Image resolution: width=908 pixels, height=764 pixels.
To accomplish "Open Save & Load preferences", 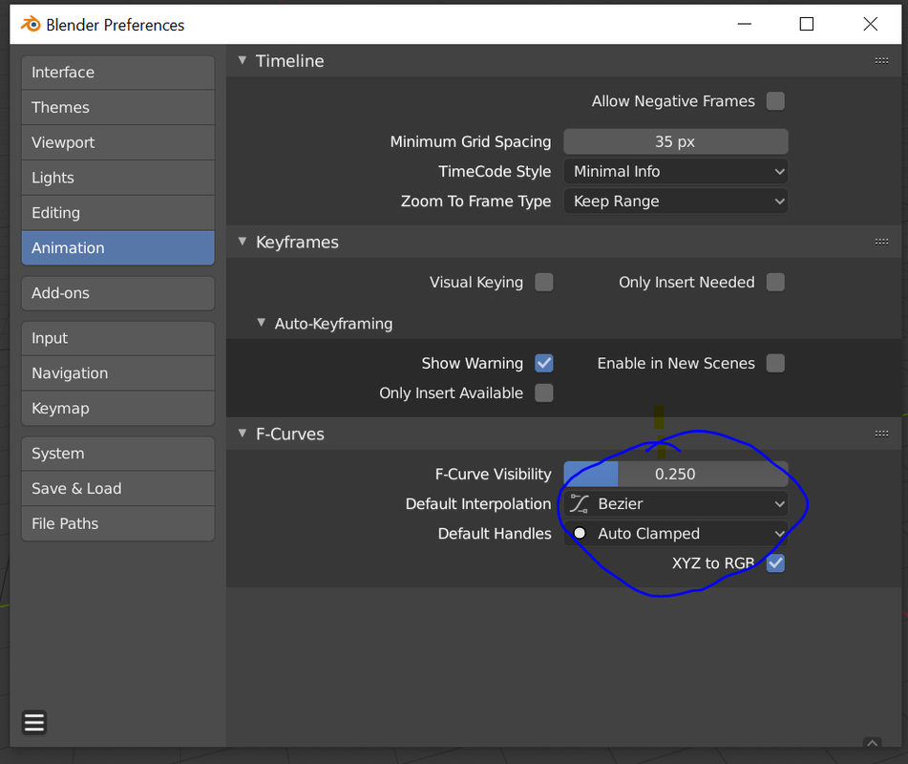I will pos(118,489).
